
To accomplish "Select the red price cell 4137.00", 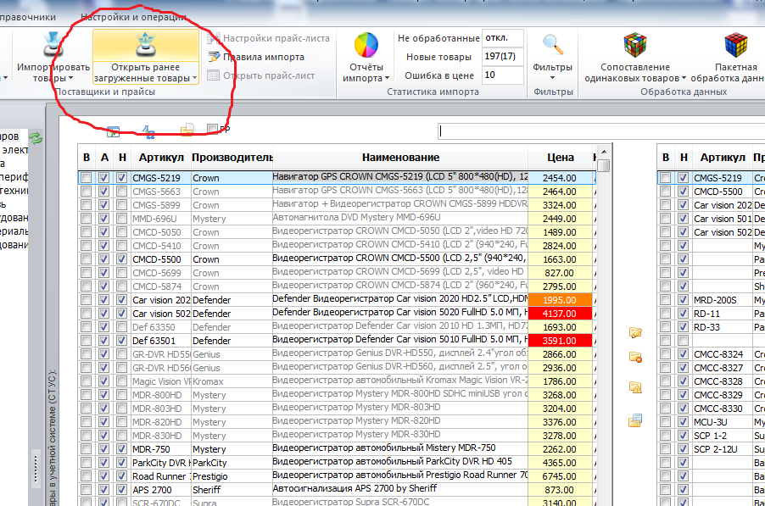I will (x=560, y=314).
